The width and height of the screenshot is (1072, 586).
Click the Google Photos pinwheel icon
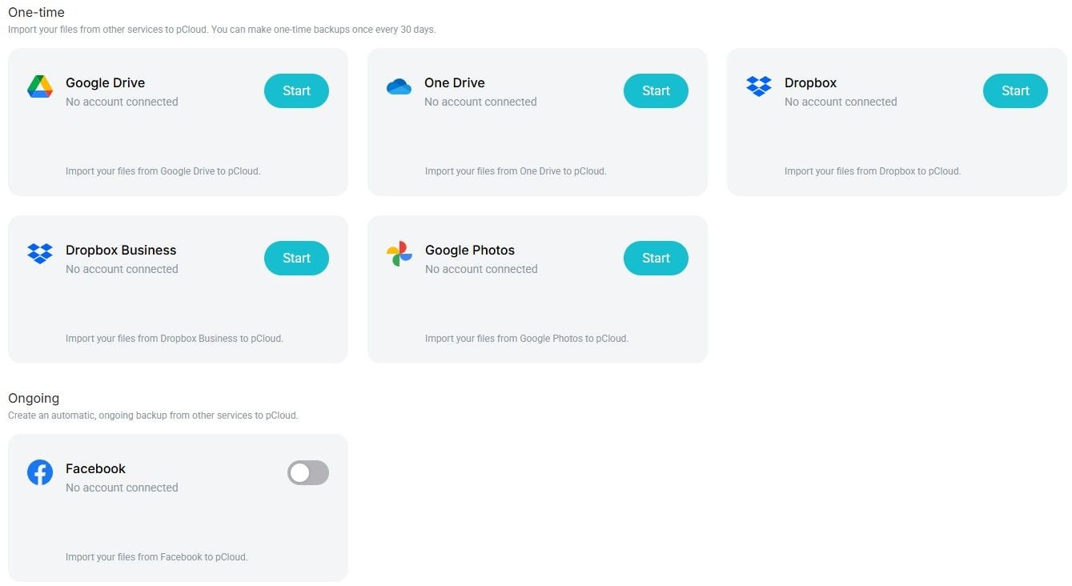coord(399,253)
